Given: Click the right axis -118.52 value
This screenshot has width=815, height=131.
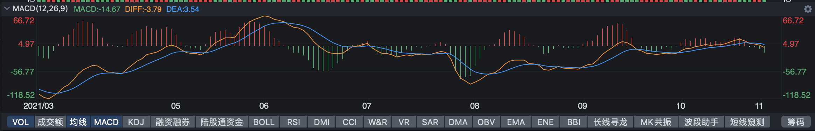Looking at the screenshot, I should pyautogui.click(x=797, y=95).
